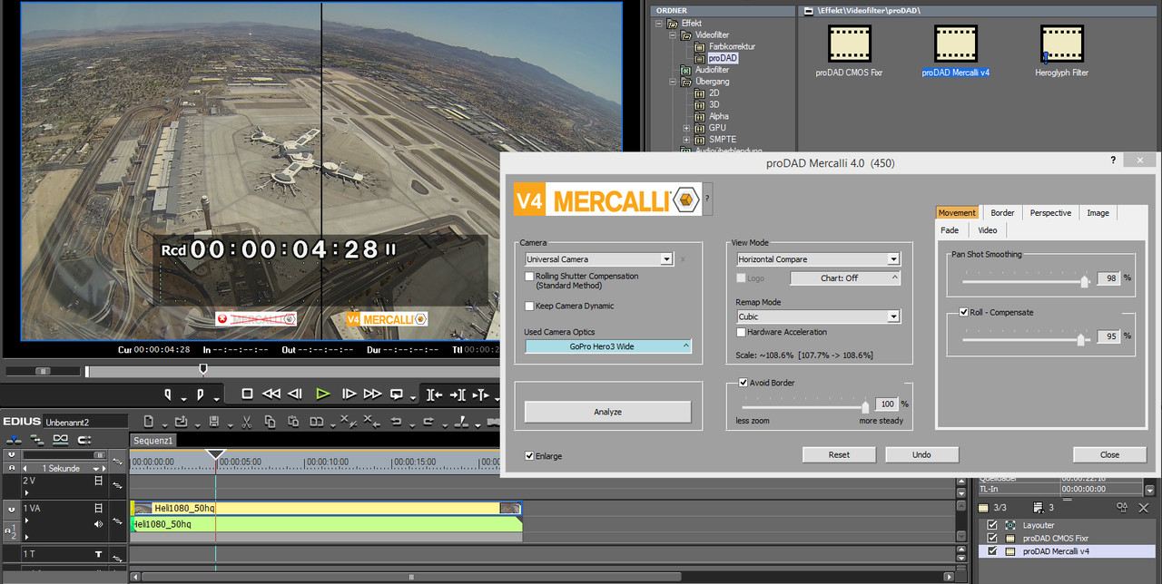Viewport: 1162px width, 584px height.
Task: Click the Reset button
Action: (839, 454)
